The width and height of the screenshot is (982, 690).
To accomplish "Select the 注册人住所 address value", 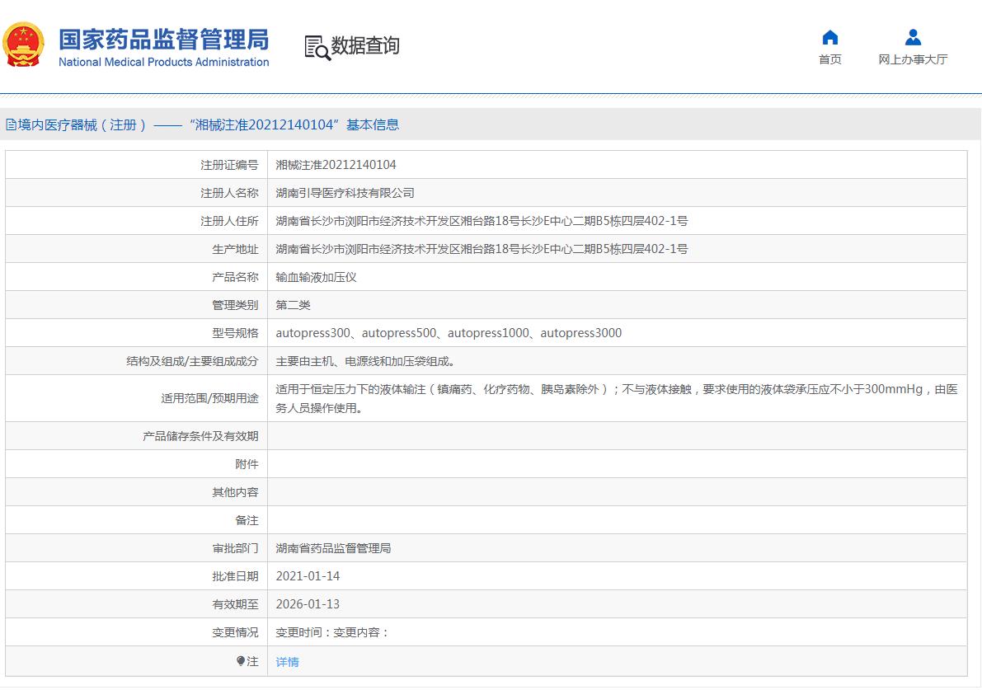I will 482,221.
